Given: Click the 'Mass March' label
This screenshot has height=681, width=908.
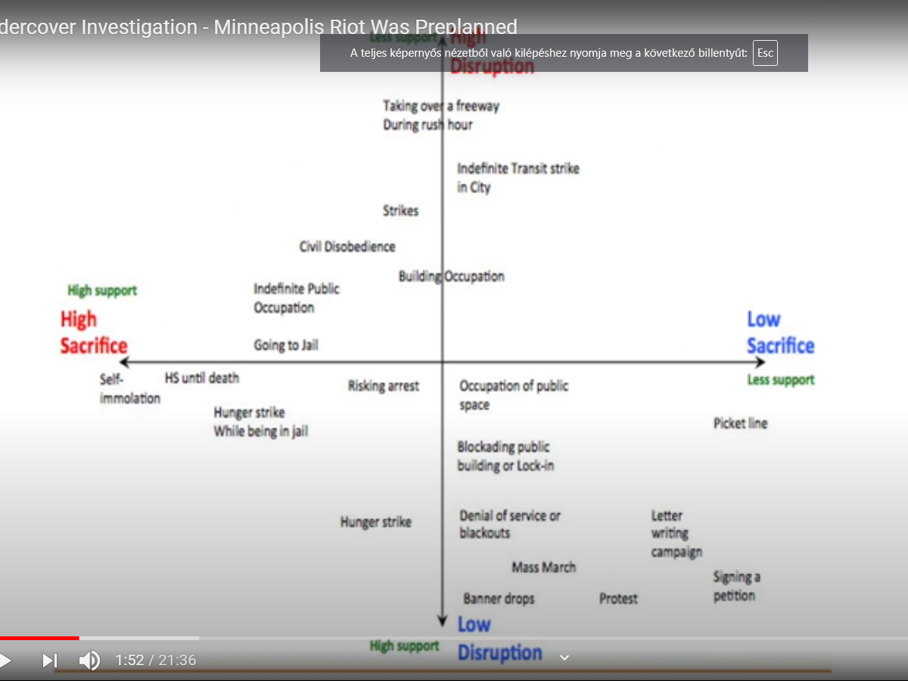Looking at the screenshot, I should pos(543,567).
